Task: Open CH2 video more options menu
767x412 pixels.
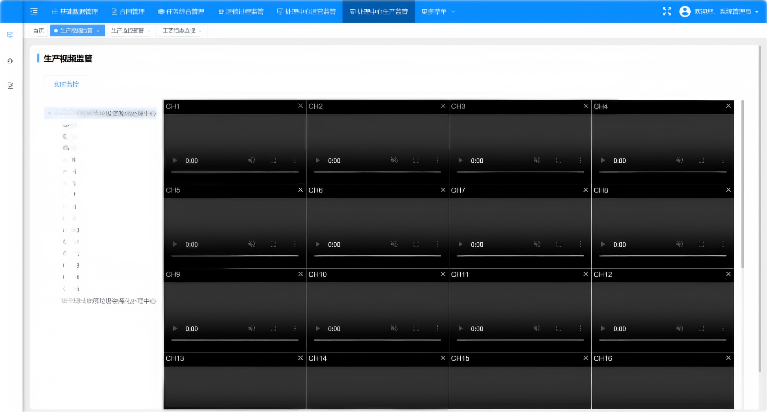Action: [x=437, y=160]
